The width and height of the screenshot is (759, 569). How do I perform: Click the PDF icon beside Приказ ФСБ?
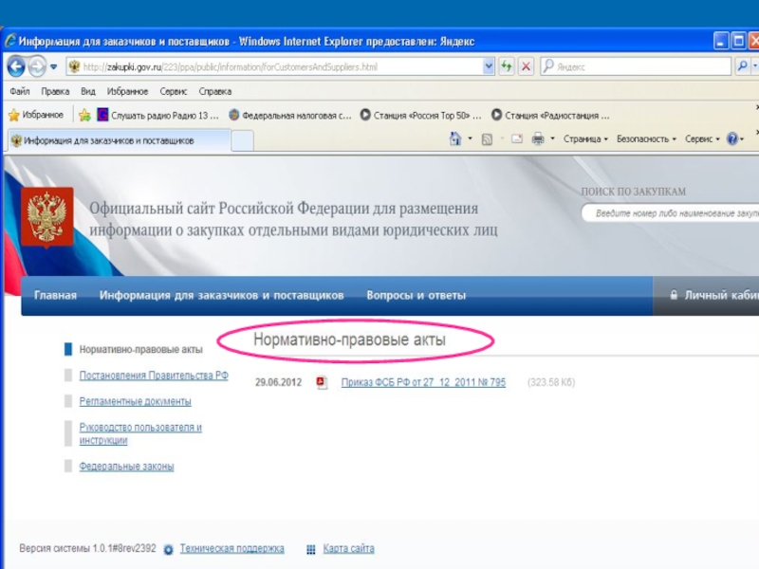pos(322,383)
